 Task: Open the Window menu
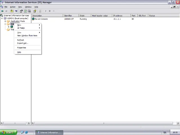pyautogui.click(x=28, y=7)
